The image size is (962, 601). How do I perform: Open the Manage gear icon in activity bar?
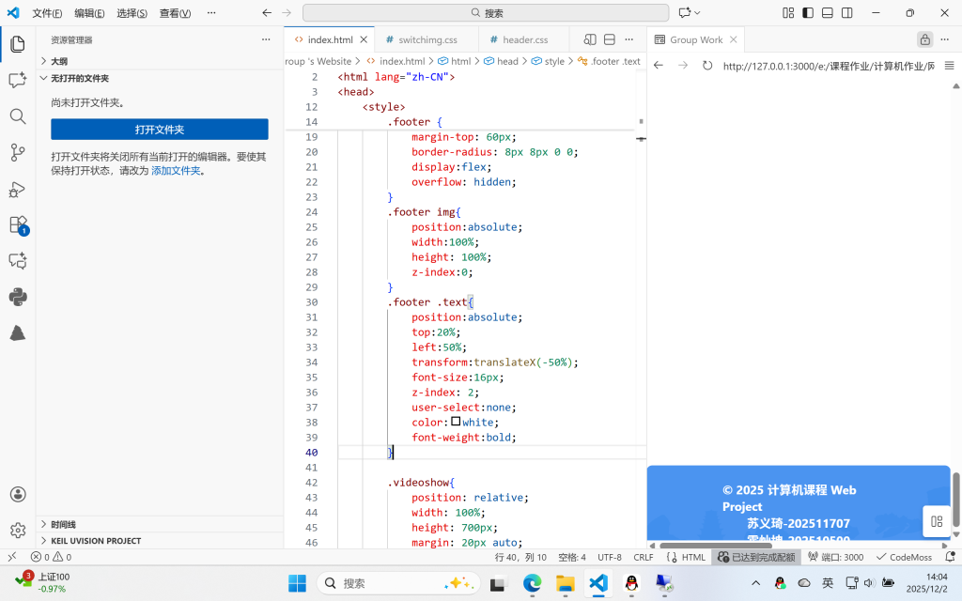point(17,531)
